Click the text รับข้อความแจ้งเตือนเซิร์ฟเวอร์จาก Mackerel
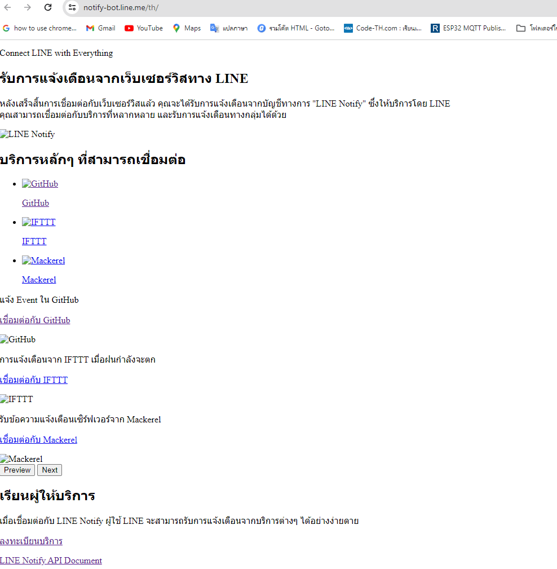This screenshot has height=569, width=557. tap(81, 420)
